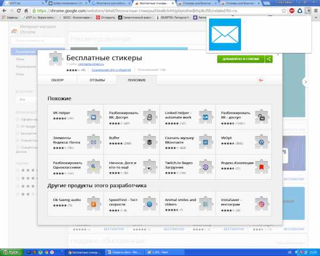Select the two-star rating radio in sidebar
The height and width of the screenshot is (256, 320).
[18, 194]
